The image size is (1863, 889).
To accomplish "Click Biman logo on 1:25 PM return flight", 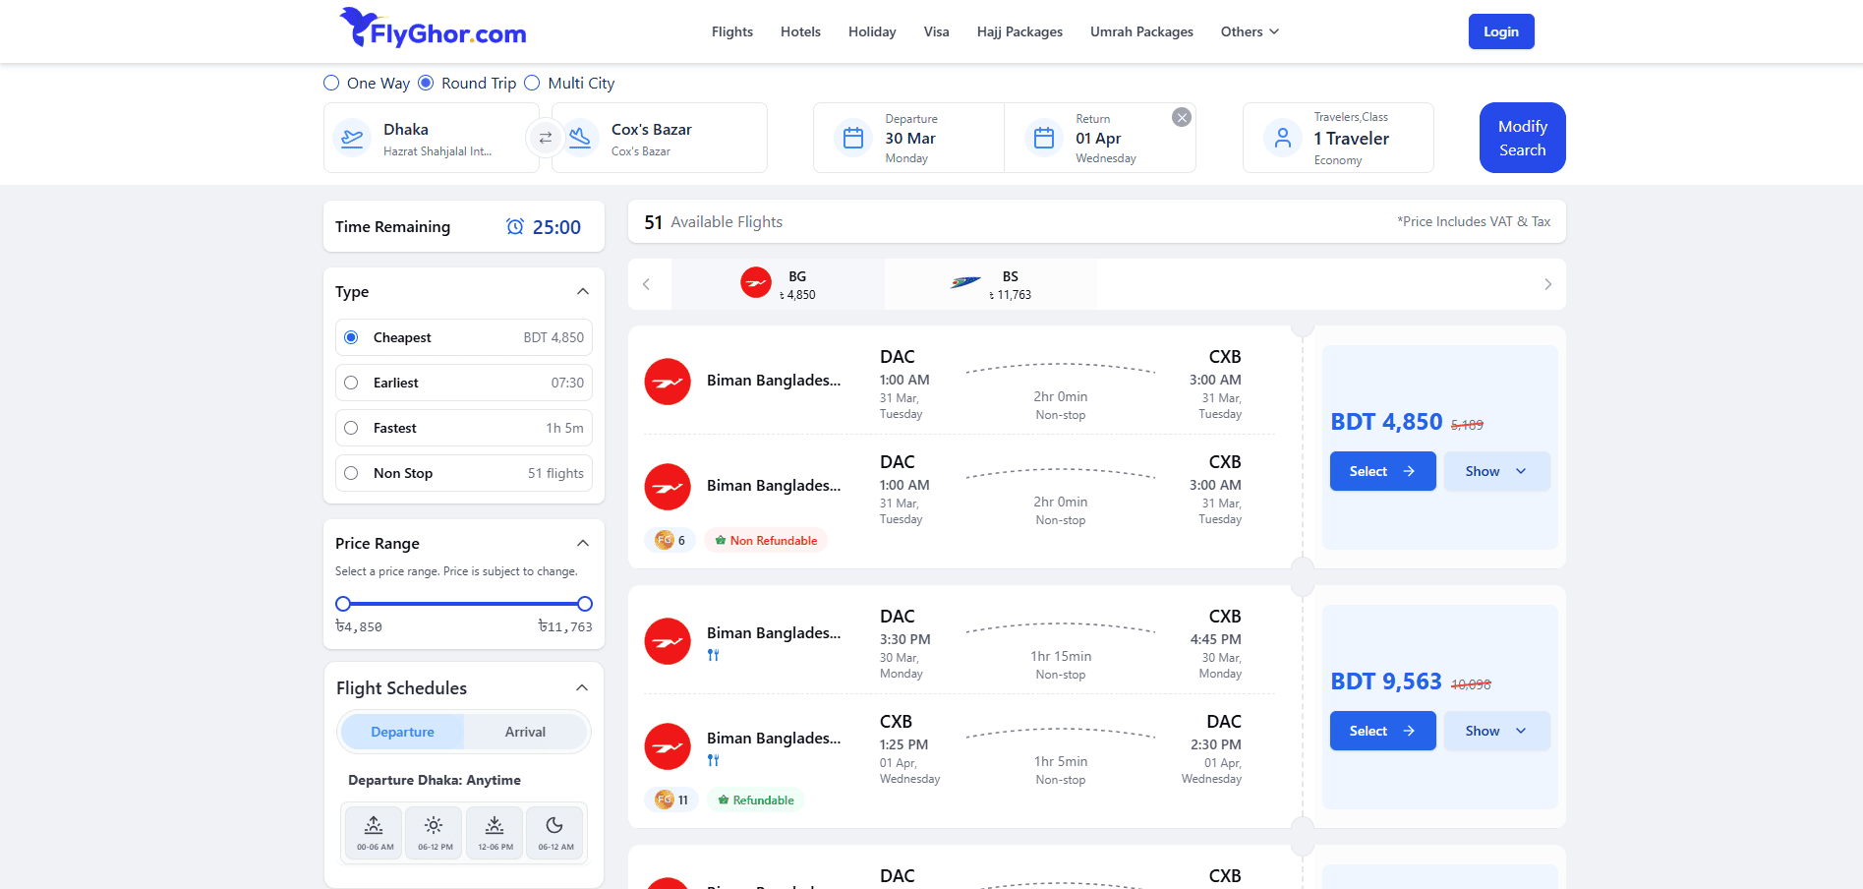I will pos(668,746).
